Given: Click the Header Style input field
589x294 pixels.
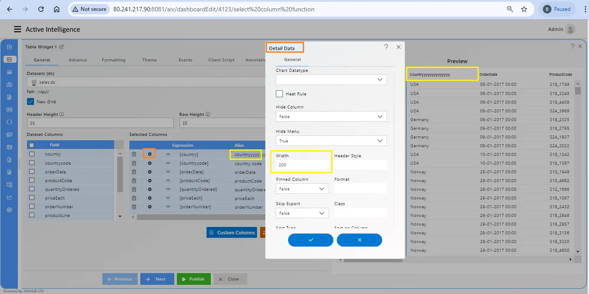Looking at the screenshot, I should (x=360, y=165).
